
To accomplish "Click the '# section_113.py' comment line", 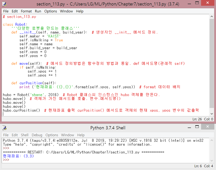I will (x=20, y=17).
